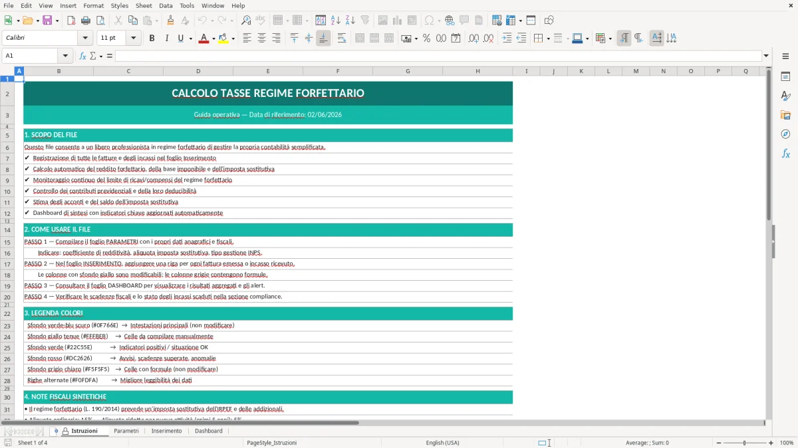
Task: Toggle Bold formatting
Action: [x=152, y=38]
